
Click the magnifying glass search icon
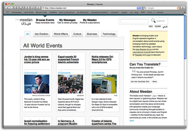click(153, 21)
